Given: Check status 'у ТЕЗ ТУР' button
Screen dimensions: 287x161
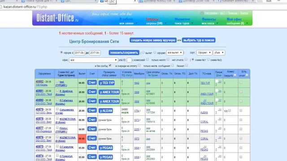Looking at the screenshot, I should click(x=107, y=83).
